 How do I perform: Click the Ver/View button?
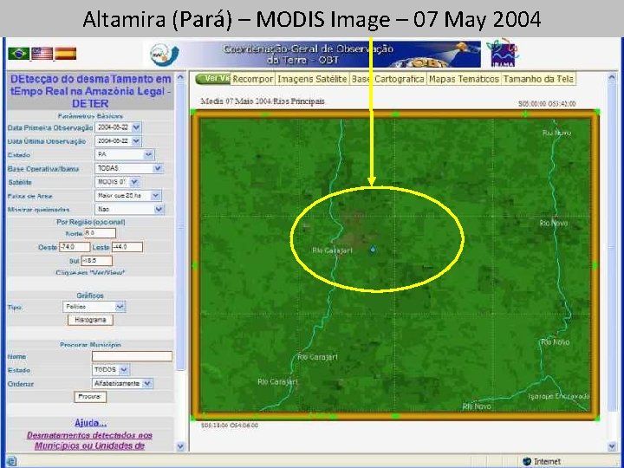213,78
